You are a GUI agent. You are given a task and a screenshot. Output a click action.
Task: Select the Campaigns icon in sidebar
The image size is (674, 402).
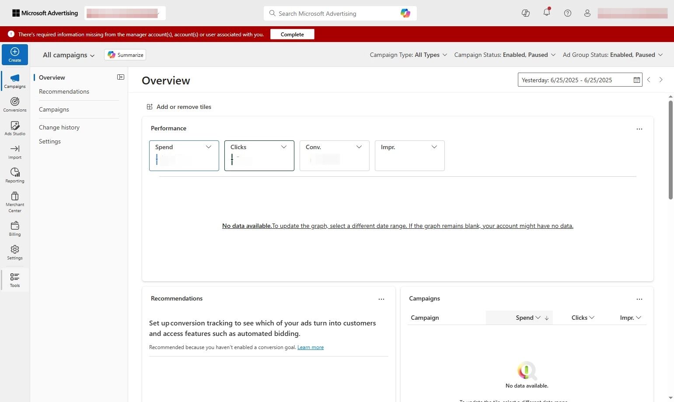pyautogui.click(x=14, y=81)
